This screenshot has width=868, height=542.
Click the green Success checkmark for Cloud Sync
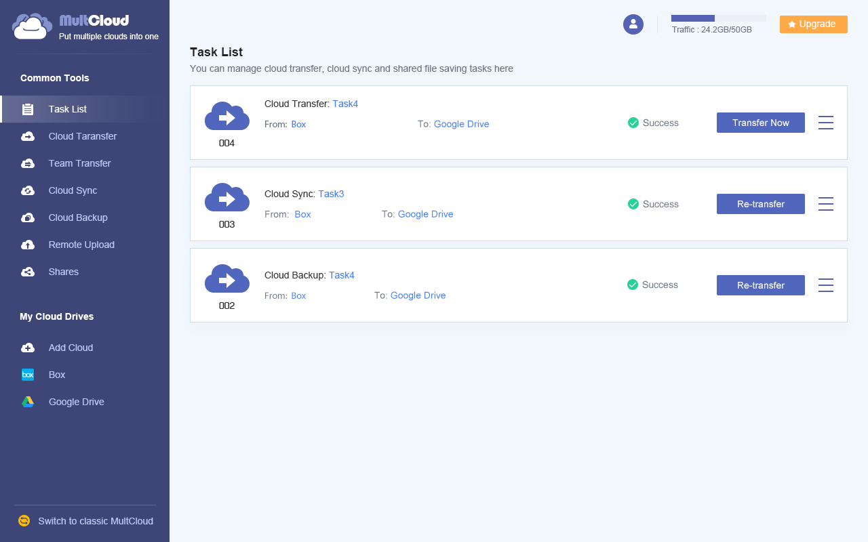633,204
